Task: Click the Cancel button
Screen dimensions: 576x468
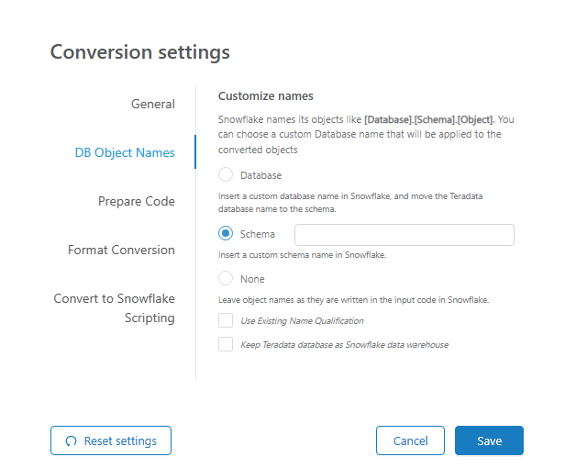Action: (x=410, y=440)
